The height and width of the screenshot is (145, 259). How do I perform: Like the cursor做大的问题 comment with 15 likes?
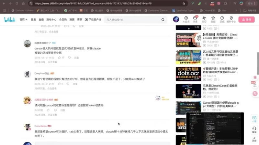coord(60,57)
